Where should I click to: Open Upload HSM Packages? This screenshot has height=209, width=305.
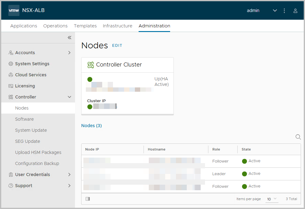click(38, 152)
